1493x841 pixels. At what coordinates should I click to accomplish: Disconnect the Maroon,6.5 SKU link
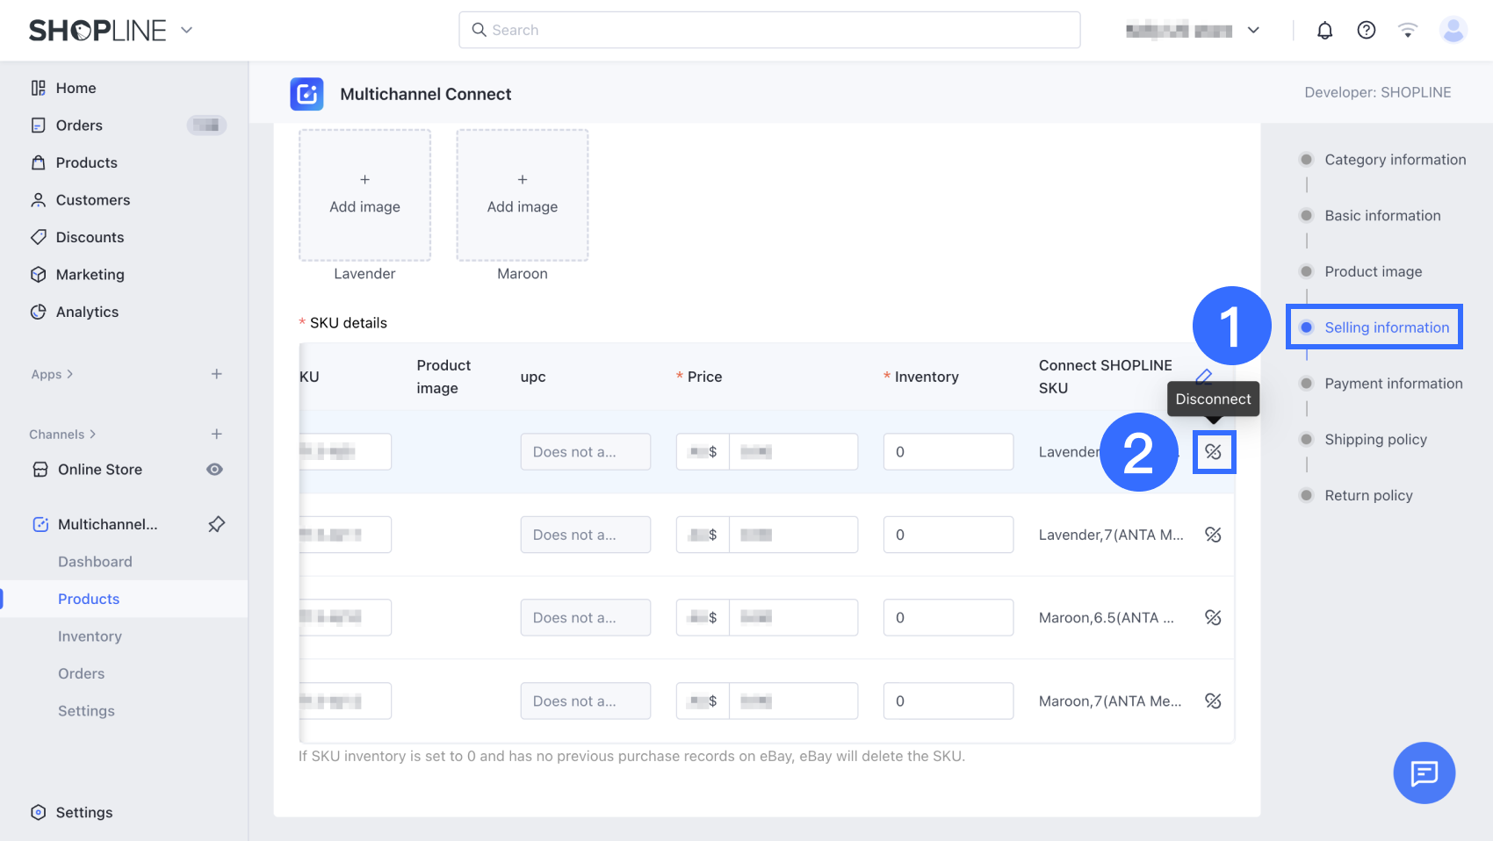[x=1214, y=618]
